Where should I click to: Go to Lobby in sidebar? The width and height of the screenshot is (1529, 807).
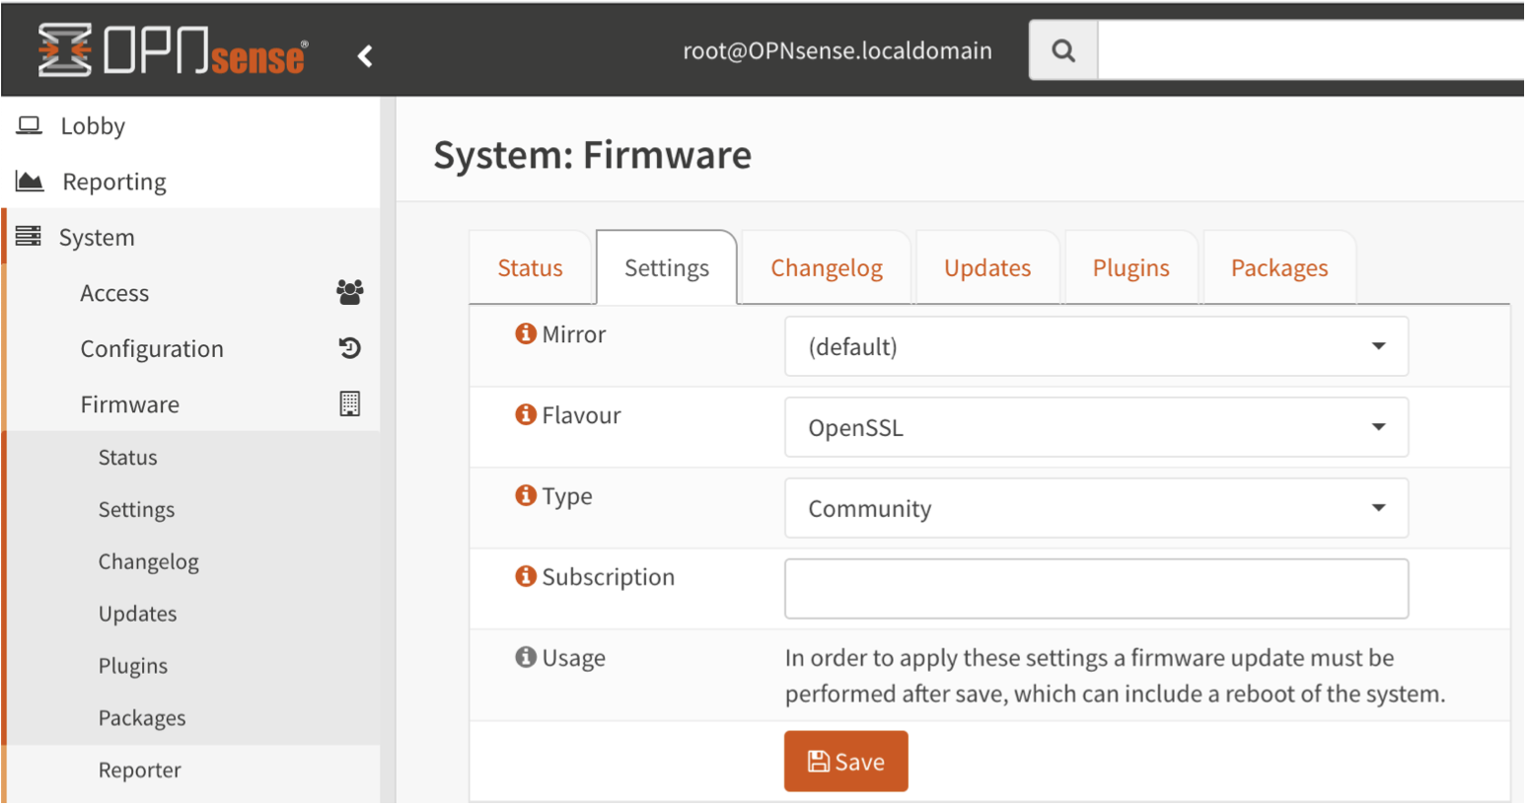(93, 126)
